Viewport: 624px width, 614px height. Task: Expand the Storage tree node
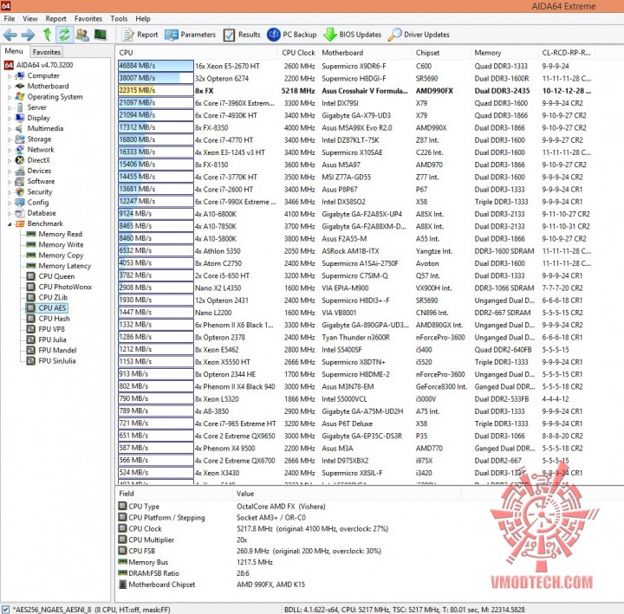[10, 139]
